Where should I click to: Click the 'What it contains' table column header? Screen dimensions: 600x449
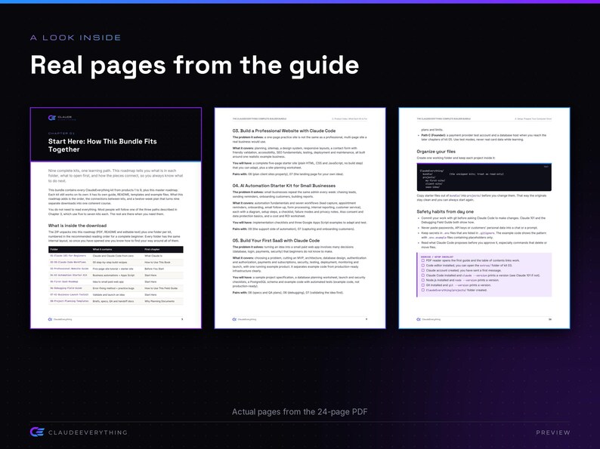(102, 250)
